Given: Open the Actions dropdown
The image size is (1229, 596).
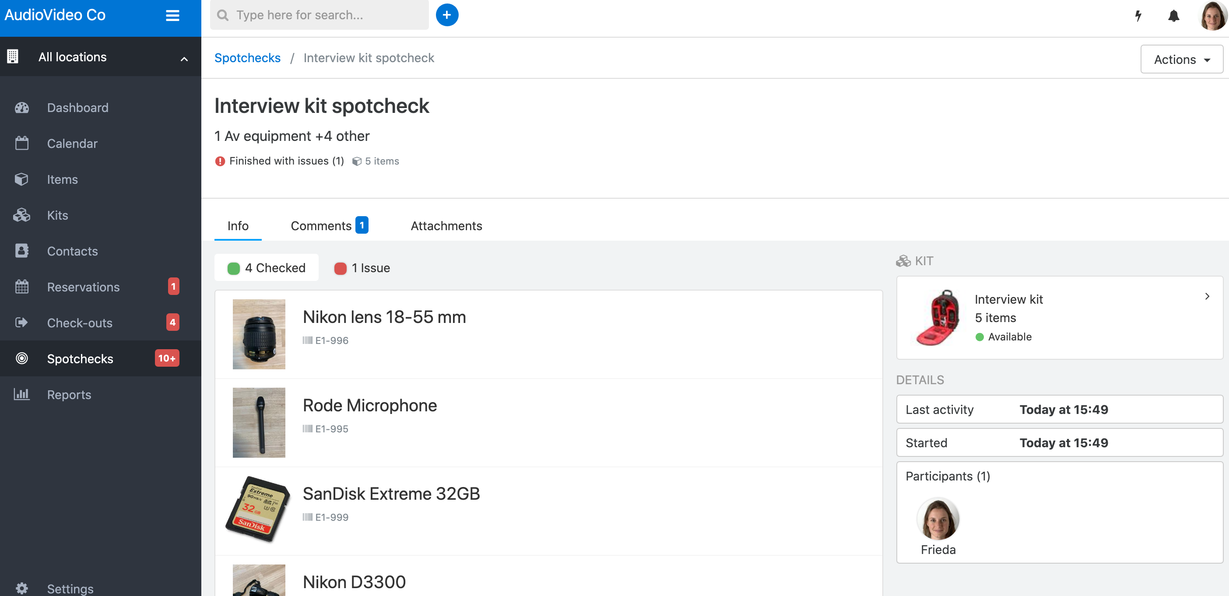Looking at the screenshot, I should [1181, 60].
